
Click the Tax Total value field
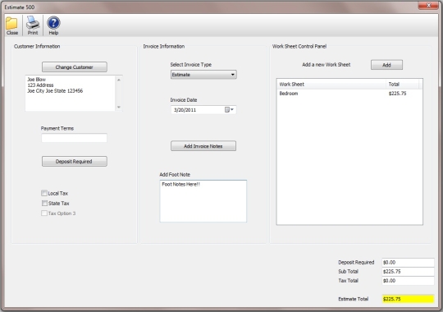coord(408,281)
